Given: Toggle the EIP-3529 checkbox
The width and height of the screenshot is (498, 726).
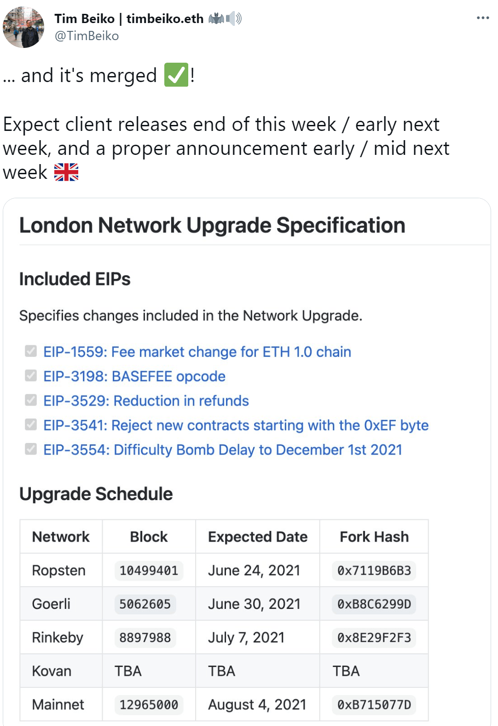Looking at the screenshot, I should (31, 400).
